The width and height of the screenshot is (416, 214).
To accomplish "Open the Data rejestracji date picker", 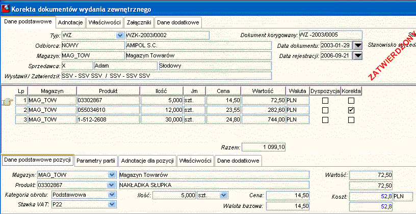I will [358, 56].
